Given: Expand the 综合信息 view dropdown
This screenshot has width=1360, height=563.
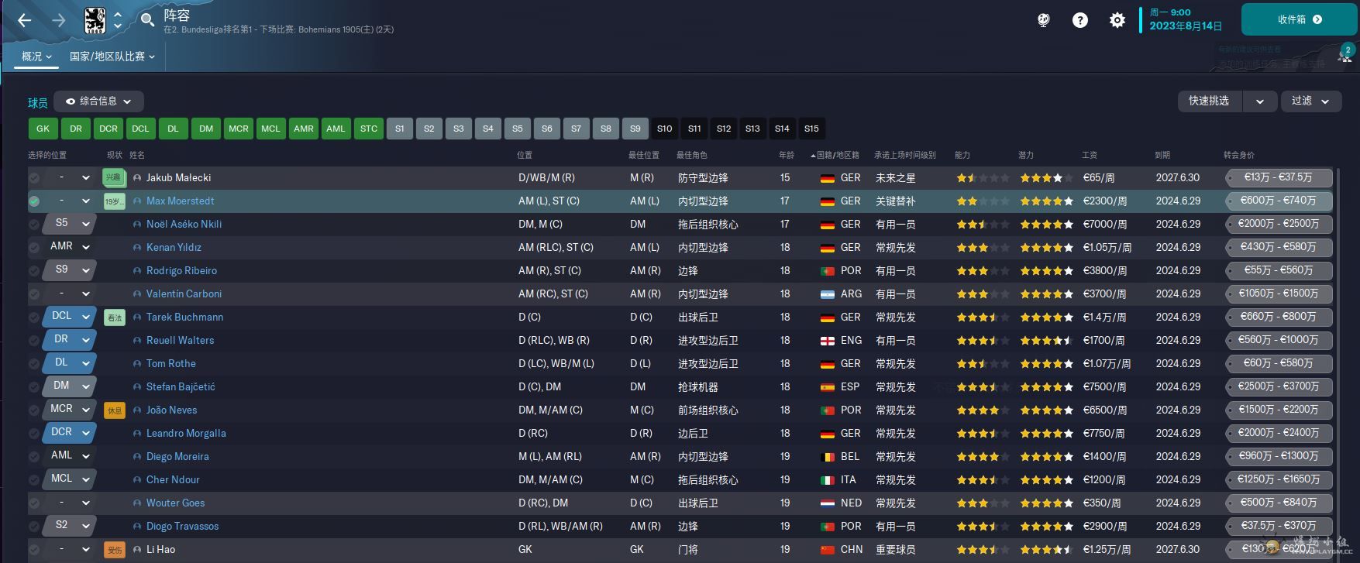Looking at the screenshot, I should click(98, 101).
